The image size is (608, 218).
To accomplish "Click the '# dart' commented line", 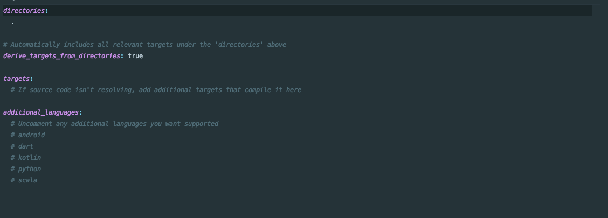I will coord(22,146).
